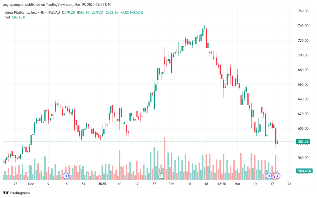Click the change value +3.02 (+0.52%)

click(x=132, y=12)
